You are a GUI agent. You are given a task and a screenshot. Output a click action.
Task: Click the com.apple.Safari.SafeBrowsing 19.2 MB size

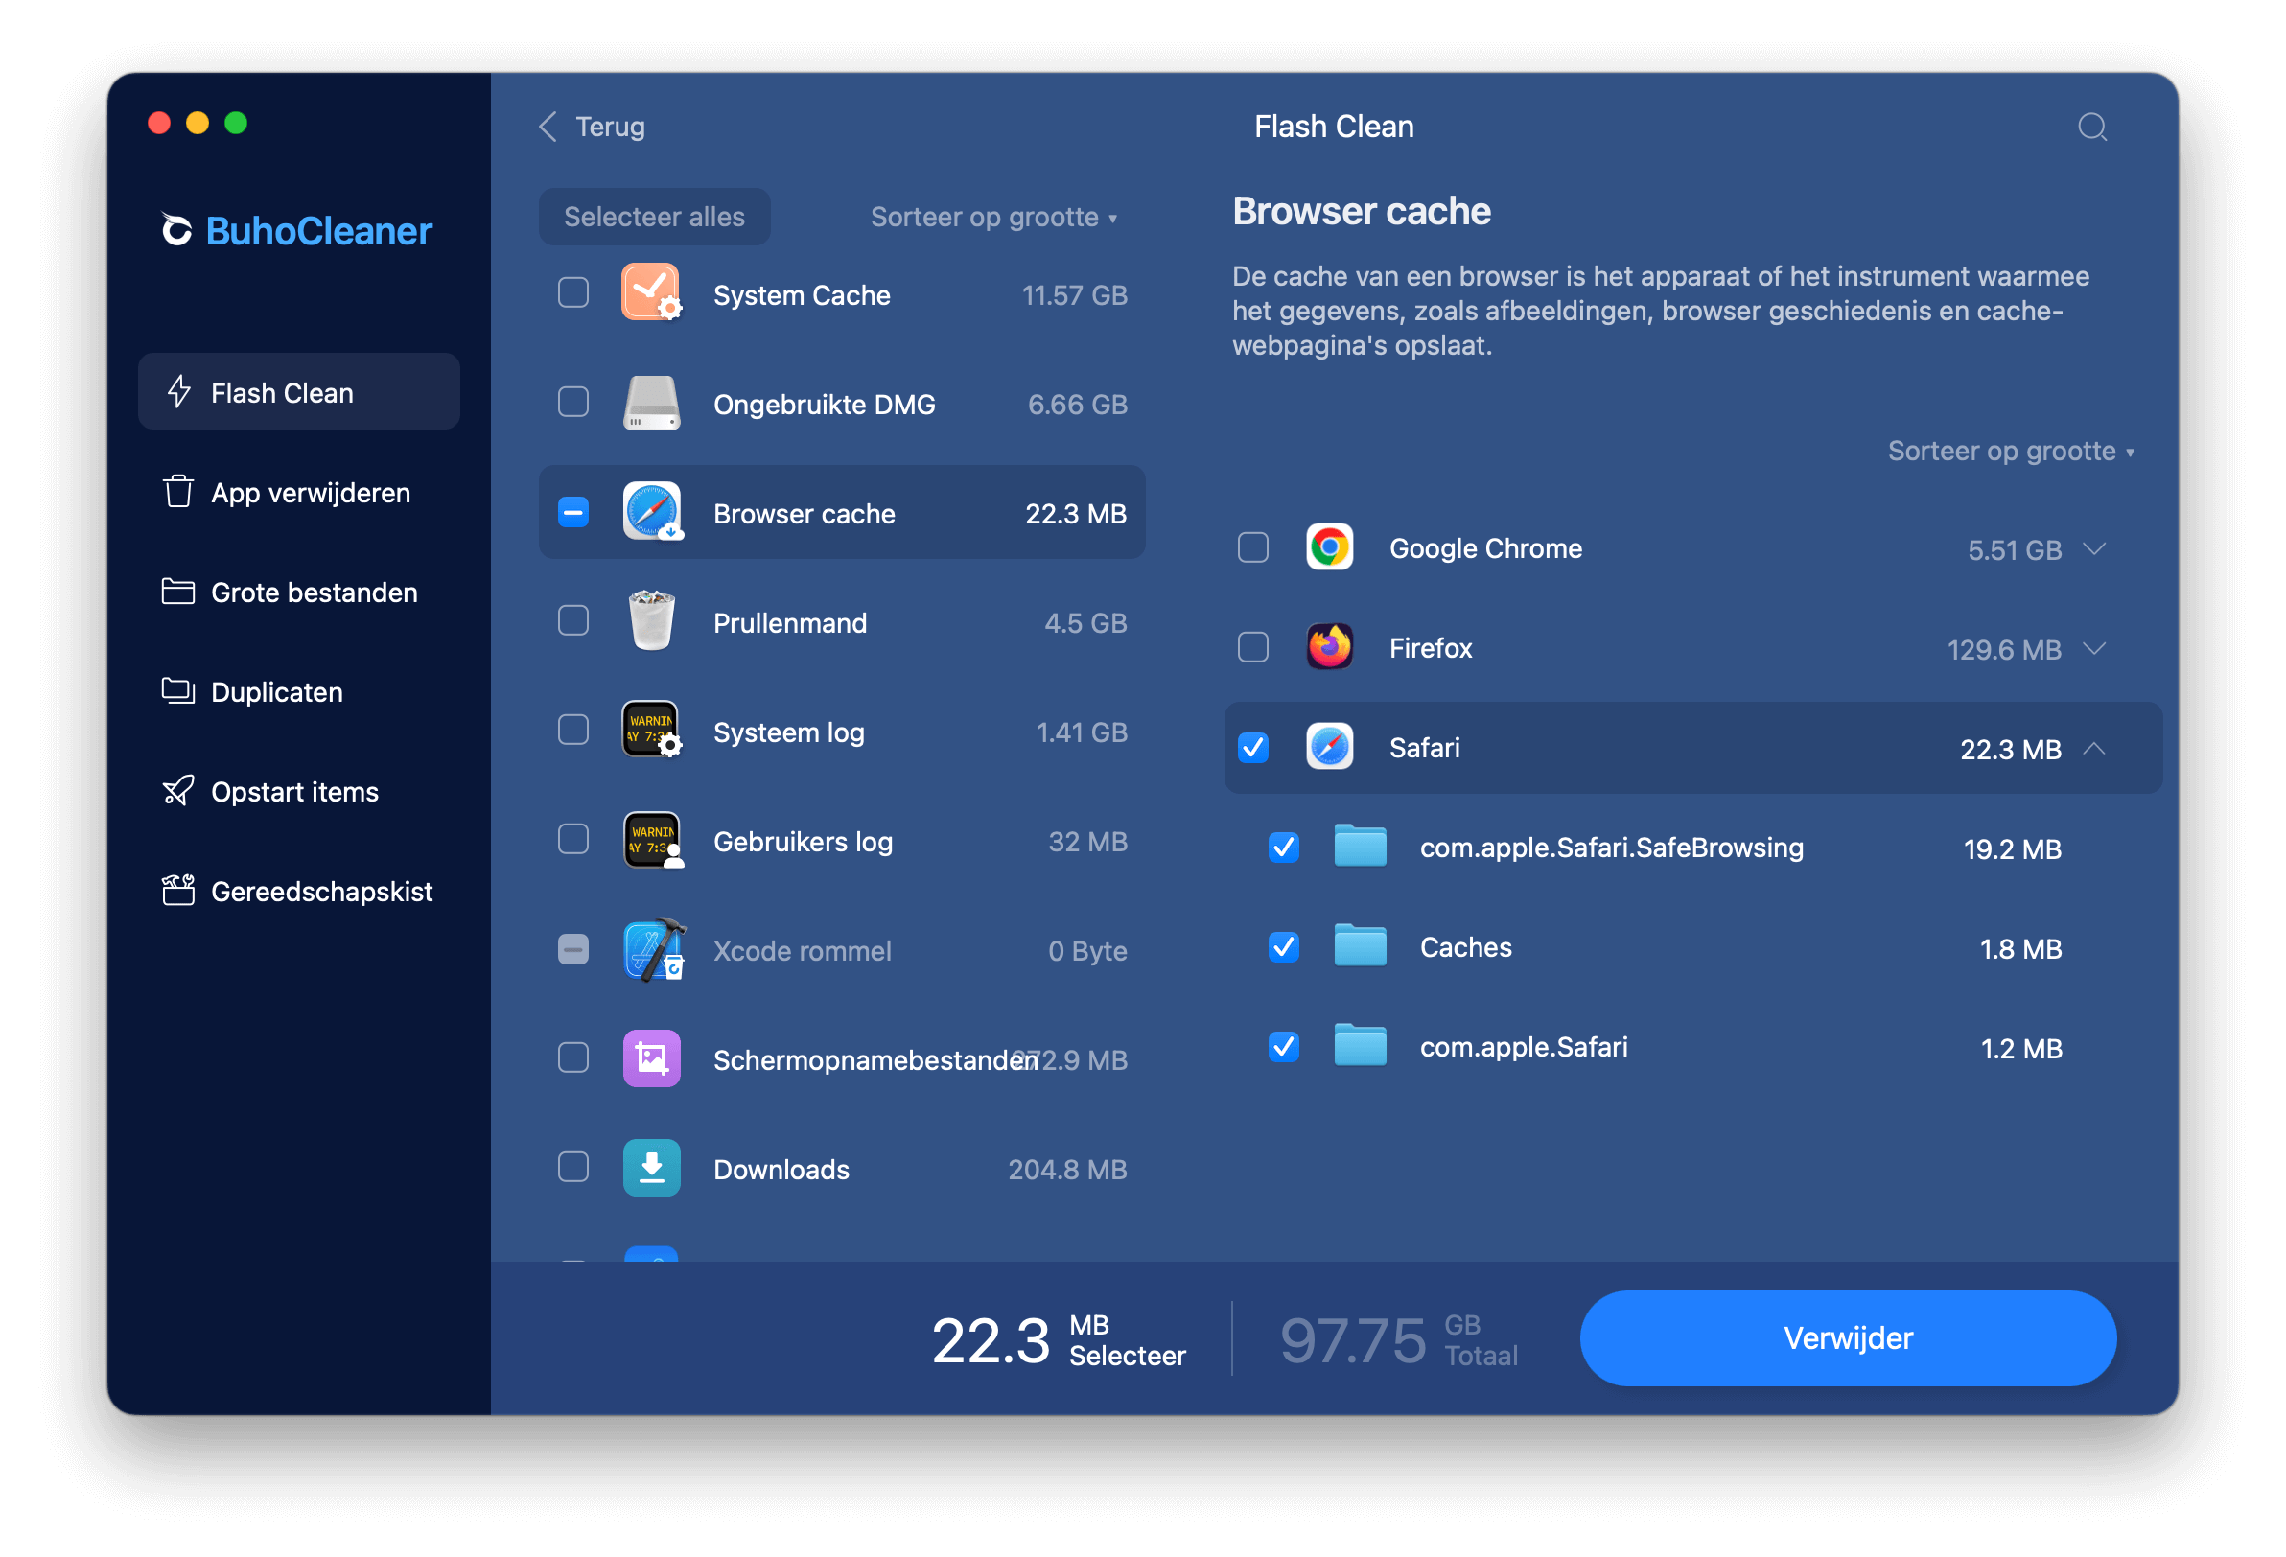(2012, 848)
